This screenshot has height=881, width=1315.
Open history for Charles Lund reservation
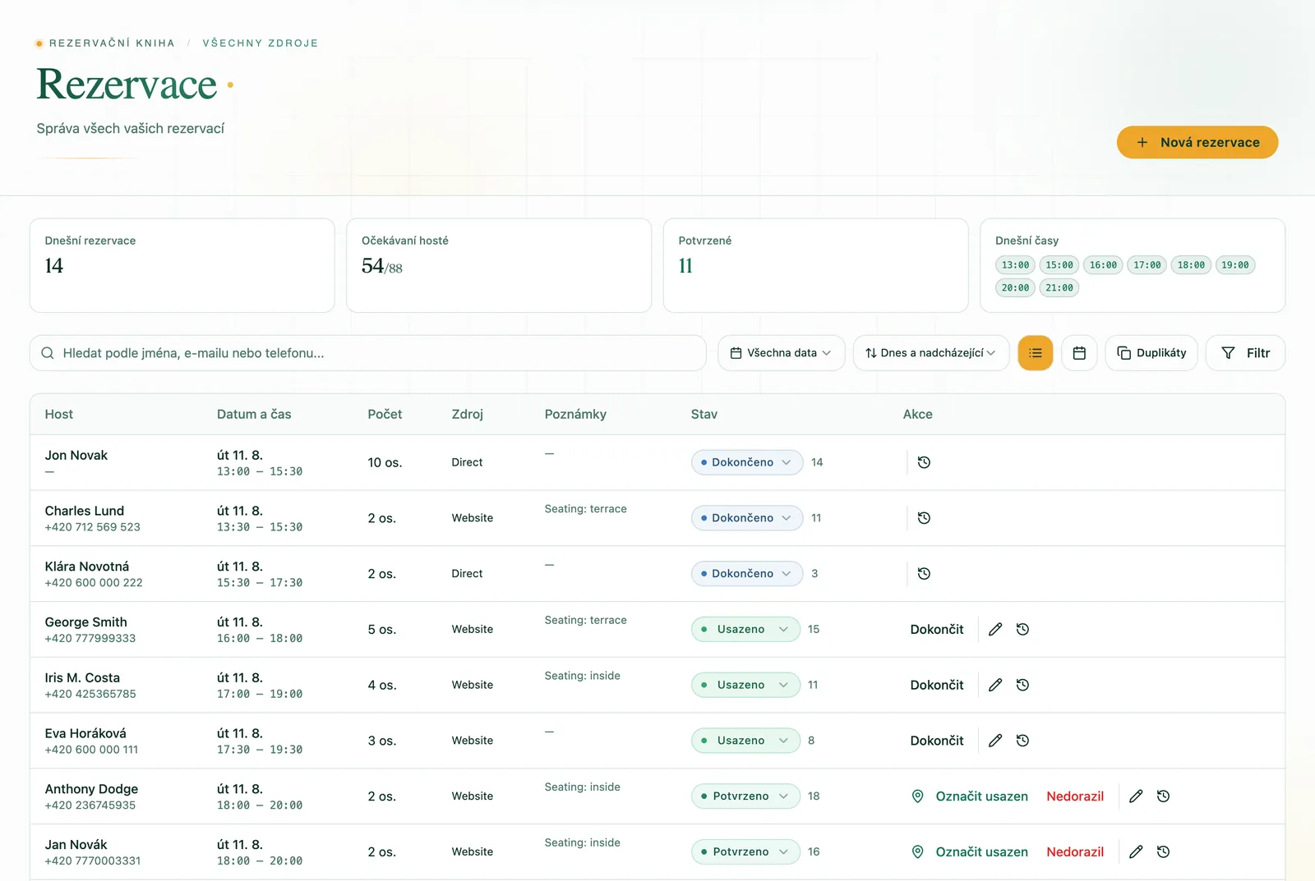coord(924,518)
